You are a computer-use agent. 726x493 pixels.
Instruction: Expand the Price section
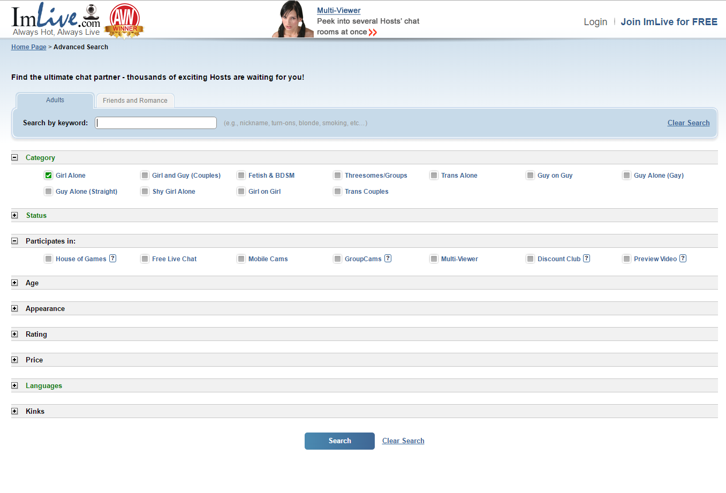coord(14,360)
